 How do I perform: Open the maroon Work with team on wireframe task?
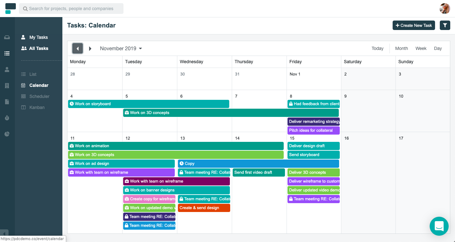click(x=176, y=181)
